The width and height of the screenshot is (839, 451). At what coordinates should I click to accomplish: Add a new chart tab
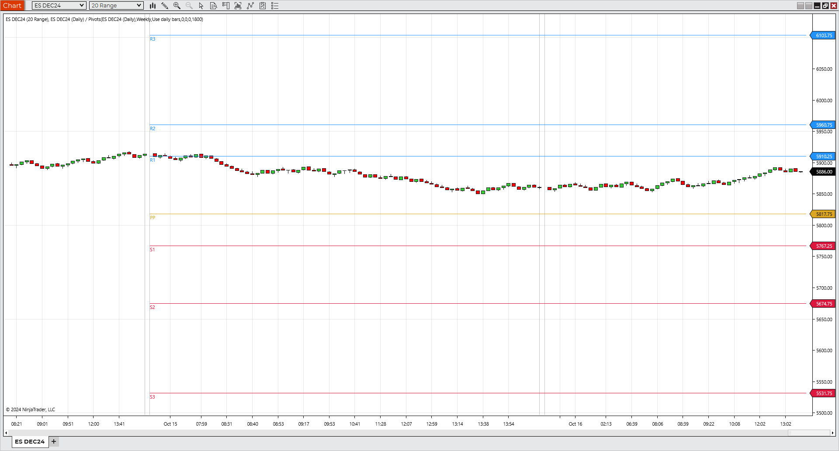click(x=54, y=441)
